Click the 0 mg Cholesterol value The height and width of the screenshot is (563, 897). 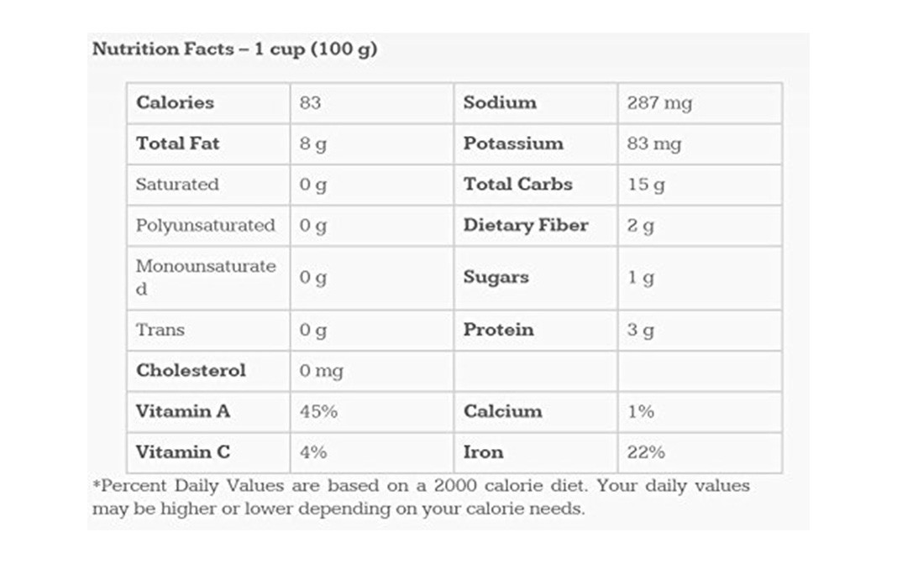tap(321, 371)
